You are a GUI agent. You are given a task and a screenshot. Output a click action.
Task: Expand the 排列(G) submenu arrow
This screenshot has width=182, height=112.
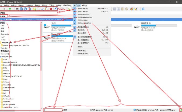click(109, 47)
